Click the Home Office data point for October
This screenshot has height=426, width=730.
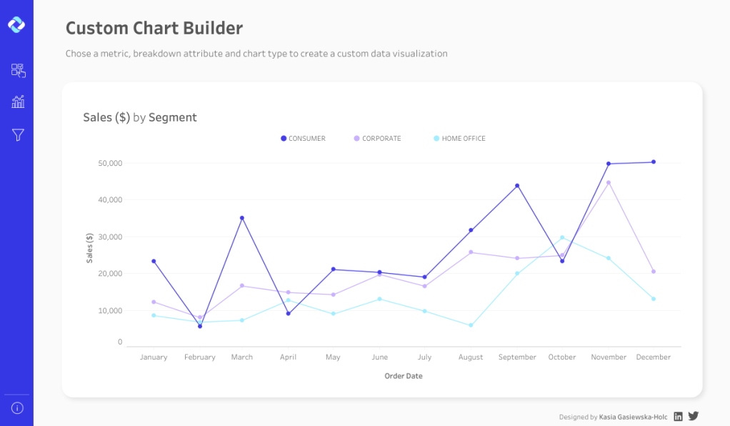point(562,237)
